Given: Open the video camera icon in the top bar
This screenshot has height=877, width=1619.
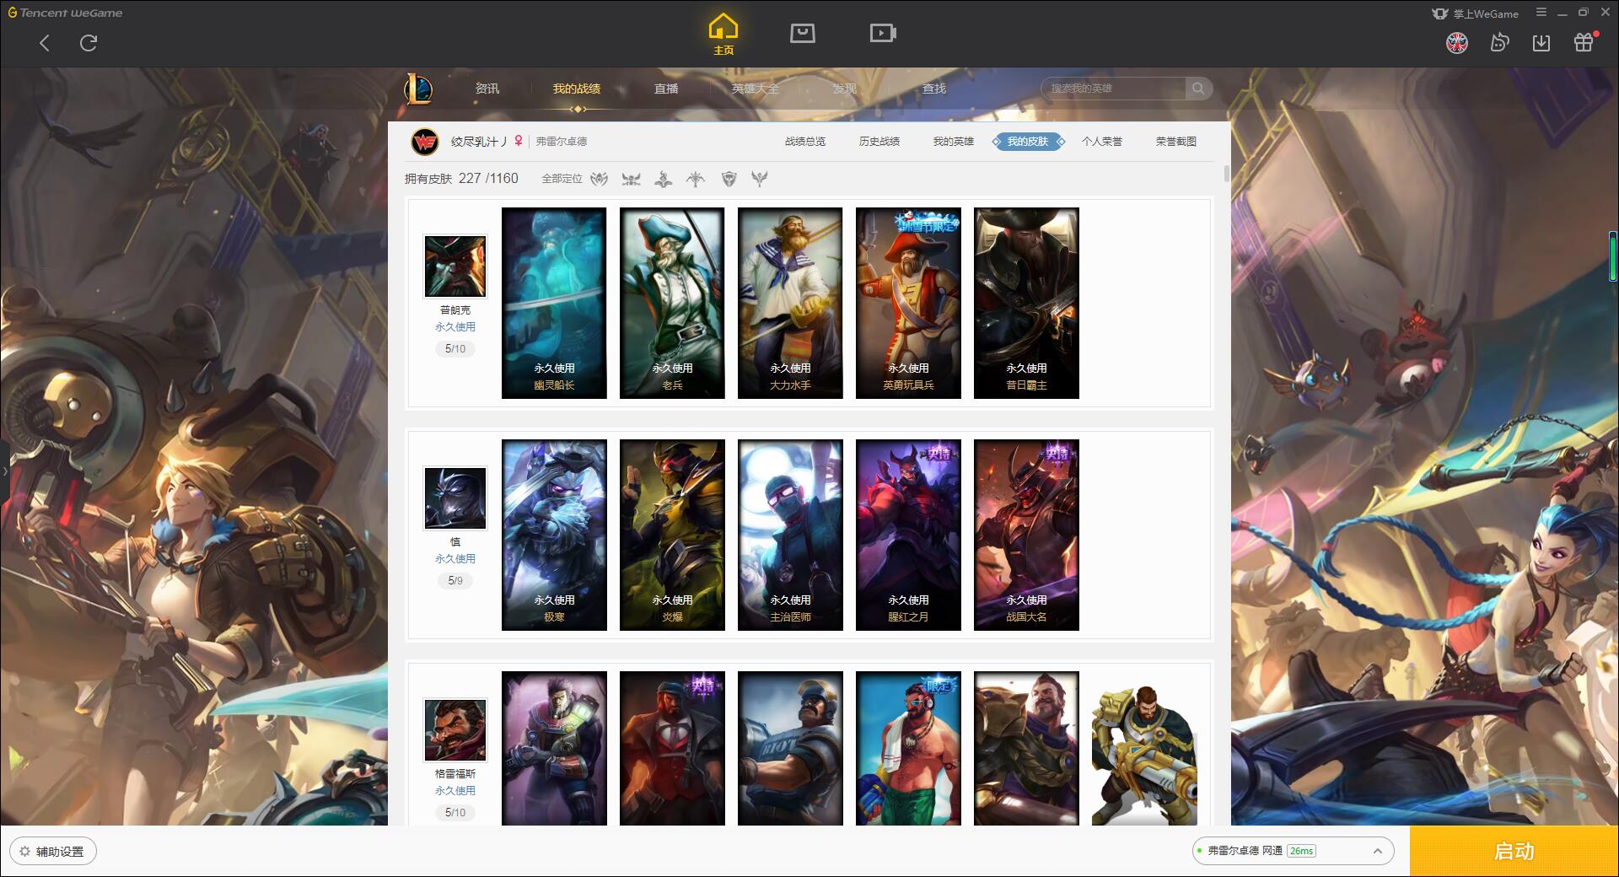Looking at the screenshot, I should 883,34.
